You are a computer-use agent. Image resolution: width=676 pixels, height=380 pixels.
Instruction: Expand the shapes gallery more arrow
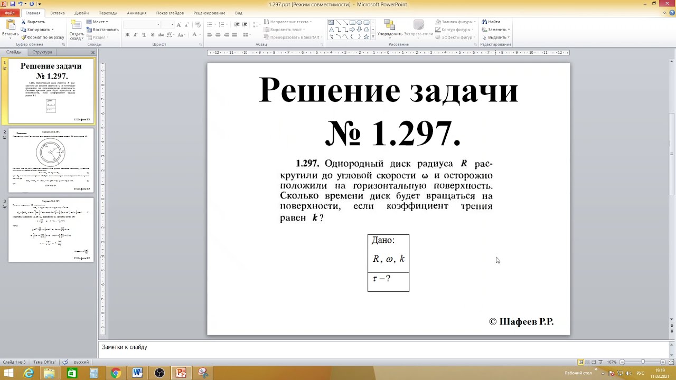(x=373, y=36)
